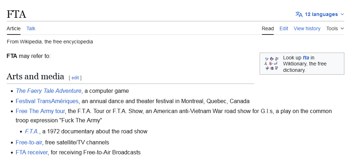The height and width of the screenshot is (160, 349).
Task: Click the FTA page title heading
Action: 16,14
